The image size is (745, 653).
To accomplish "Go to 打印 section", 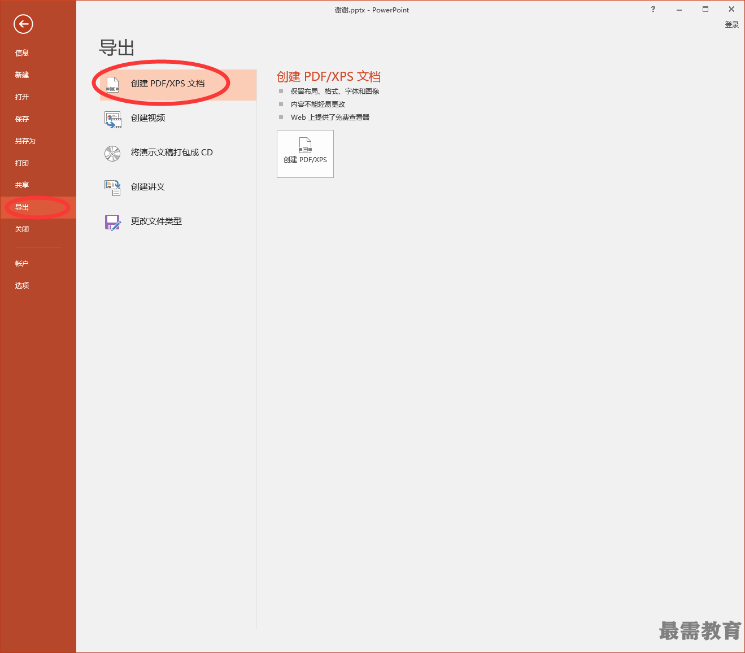I will [38, 163].
